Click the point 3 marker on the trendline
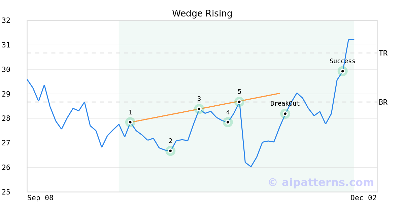This screenshot has width=404, height=212. 199,109
